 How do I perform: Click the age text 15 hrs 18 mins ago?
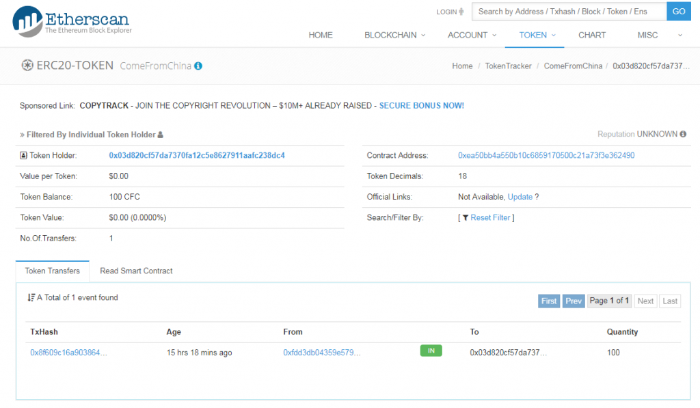coord(199,353)
